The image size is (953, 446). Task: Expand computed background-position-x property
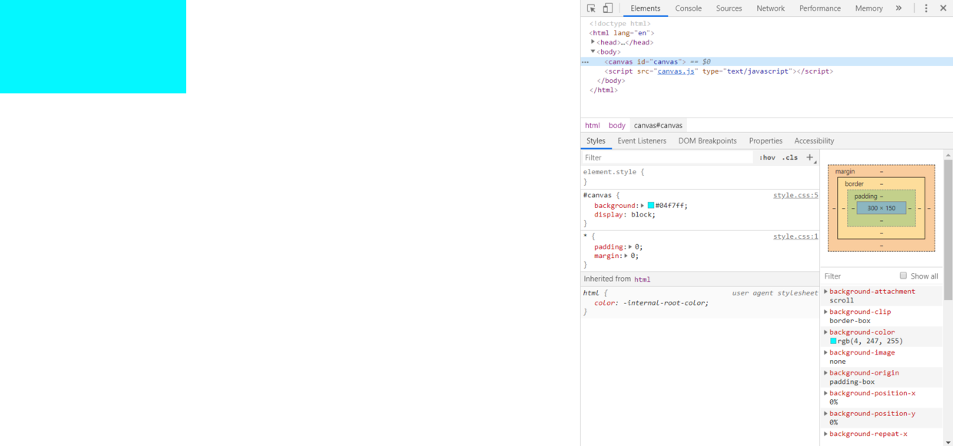826,393
